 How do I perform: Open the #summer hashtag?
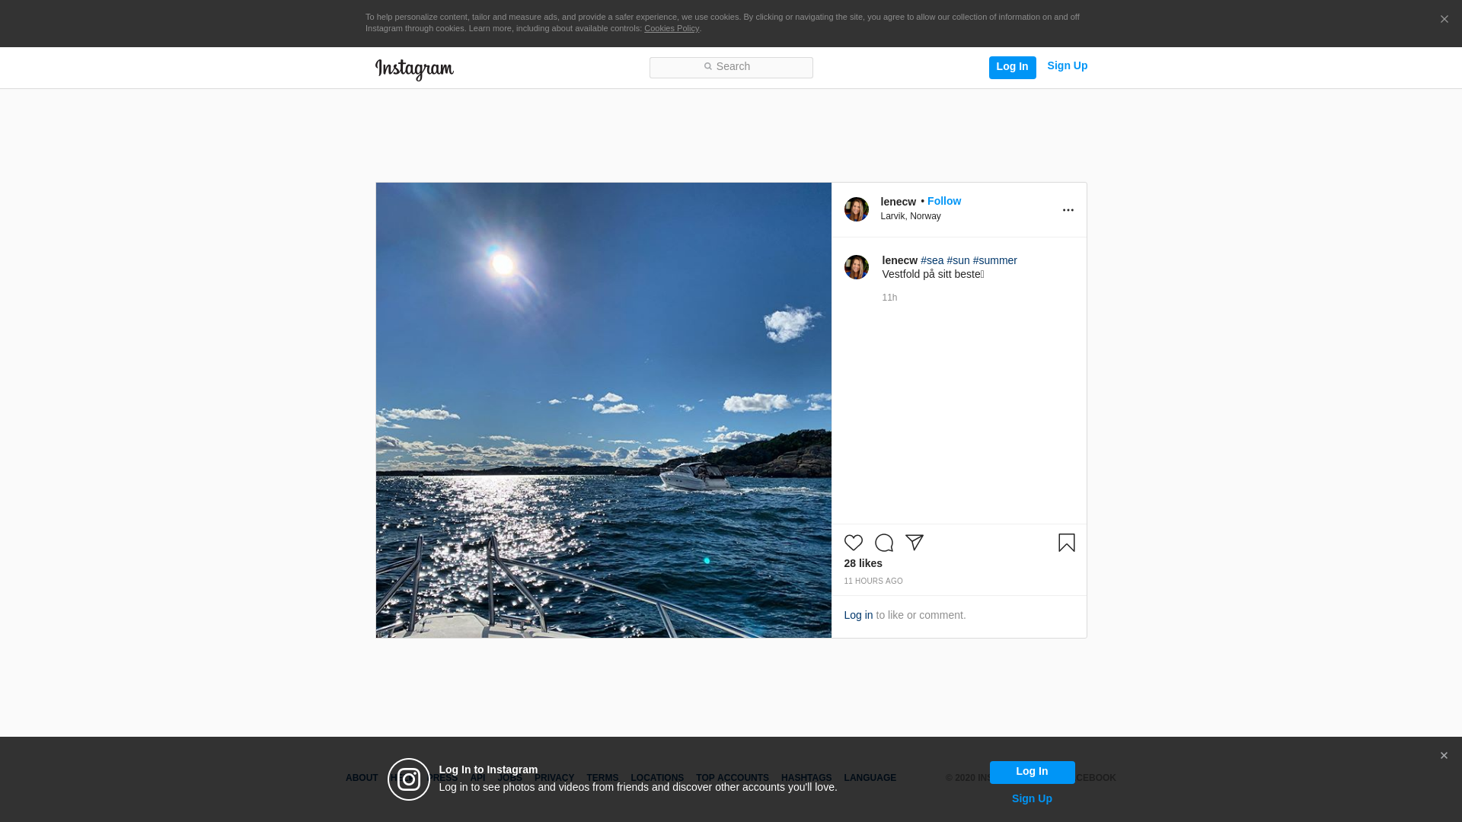coord(994,260)
